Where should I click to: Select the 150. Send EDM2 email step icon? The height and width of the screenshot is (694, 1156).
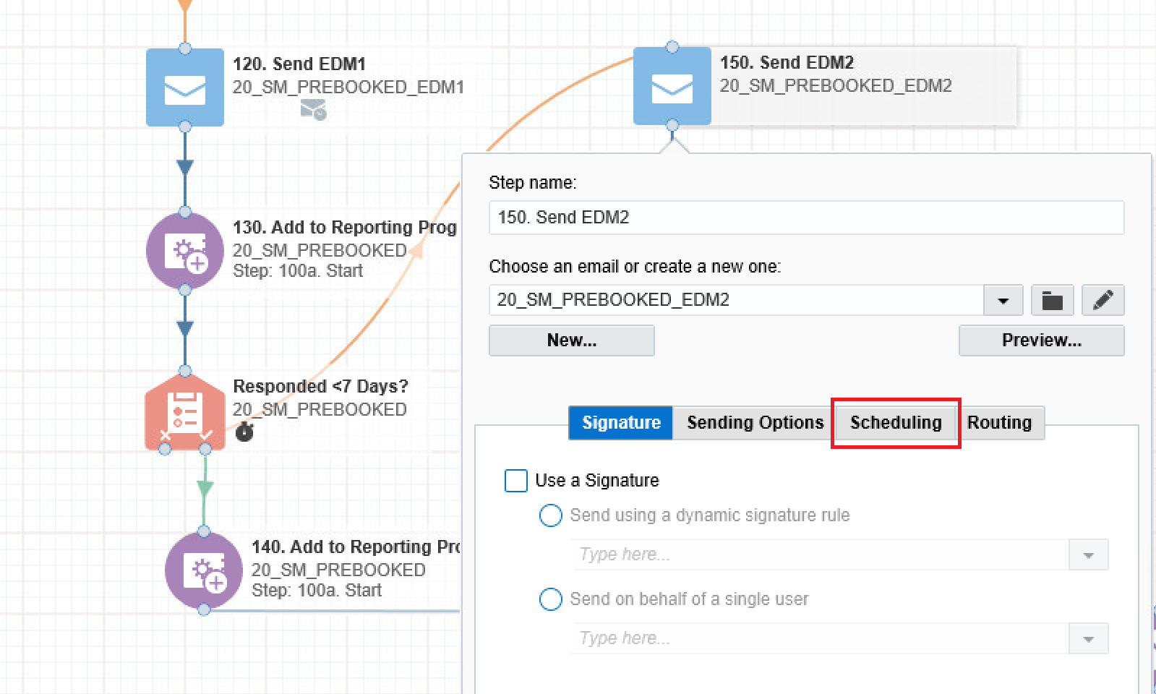point(672,86)
